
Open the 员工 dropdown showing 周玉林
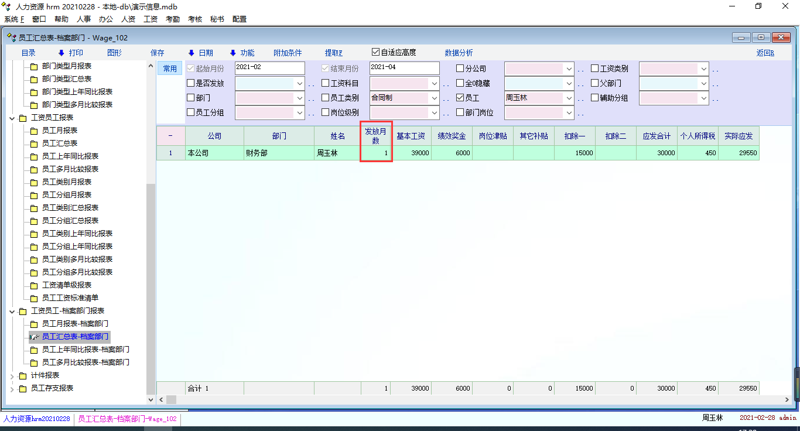[x=568, y=98]
